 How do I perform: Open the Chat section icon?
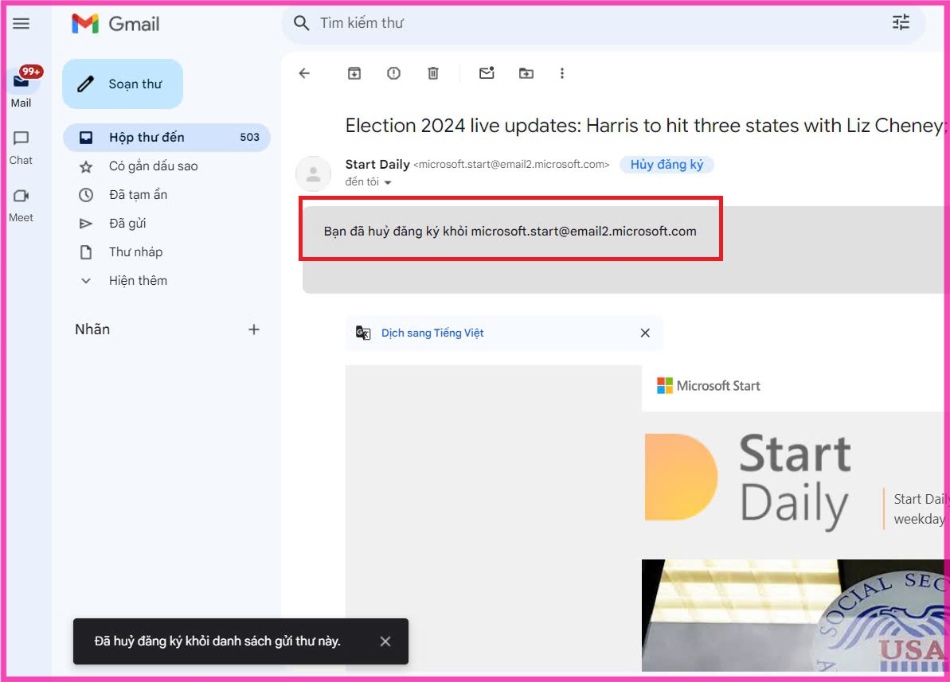tap(22, 138)
